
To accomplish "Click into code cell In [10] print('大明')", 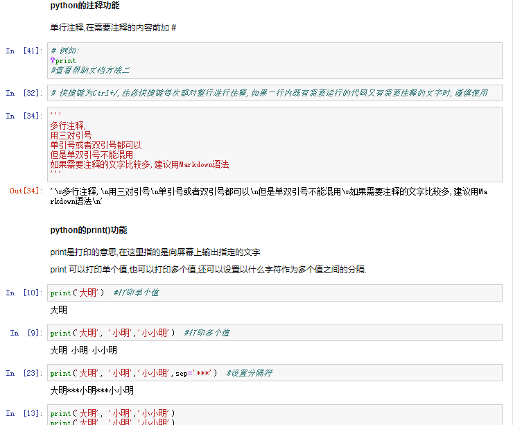I will 275,293.
